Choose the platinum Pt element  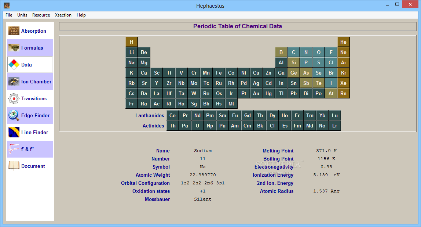point(244,93)
